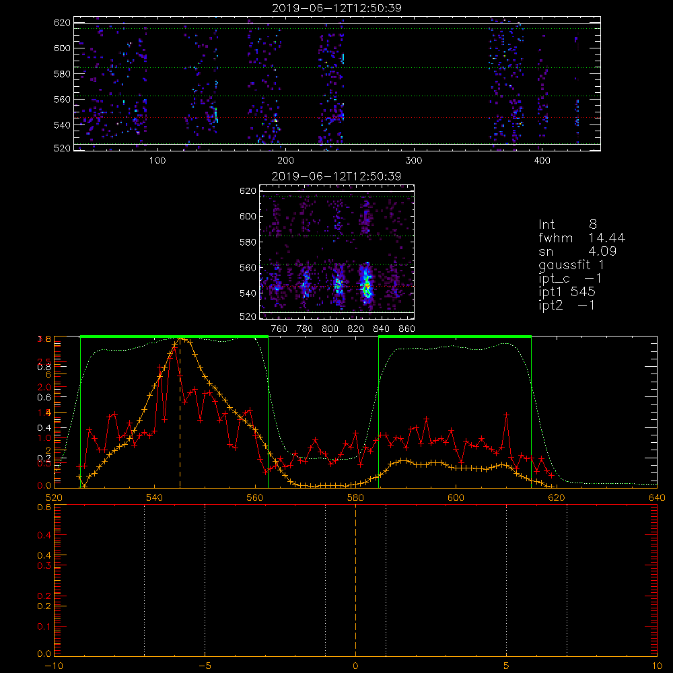Click y-axis label 560 of the middle image
The width and height of the screenshot is (673, 673).
[x=248, y=268]
